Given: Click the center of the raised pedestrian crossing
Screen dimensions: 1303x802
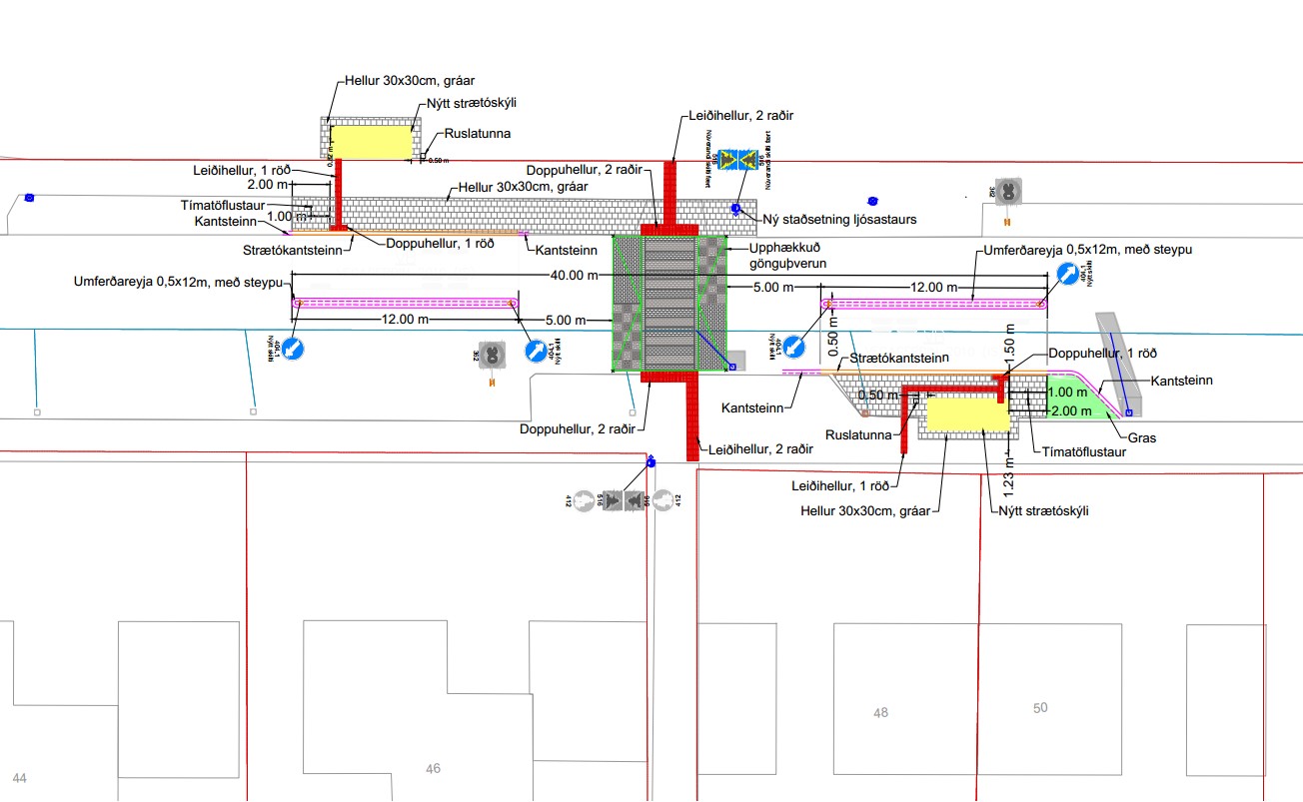Looking at the screenshot, I should pyautogui.click(x=669, y=304).
